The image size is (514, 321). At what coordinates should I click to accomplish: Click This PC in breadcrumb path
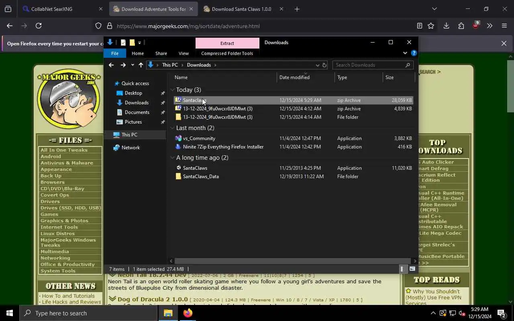(x=170, y=65)
